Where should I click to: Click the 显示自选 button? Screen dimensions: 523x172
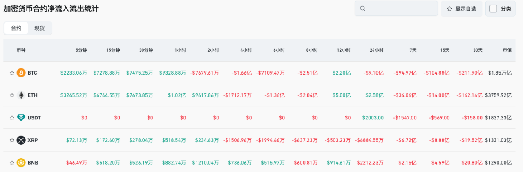(x=461, y=9)
